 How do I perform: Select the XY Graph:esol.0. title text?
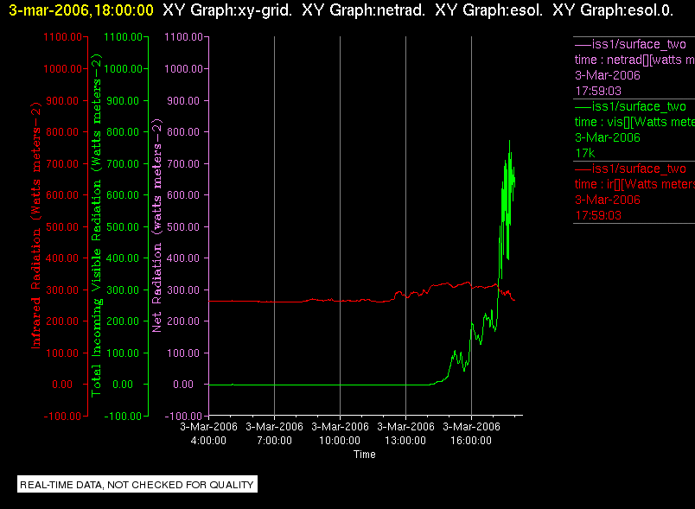tap(613, 10)
